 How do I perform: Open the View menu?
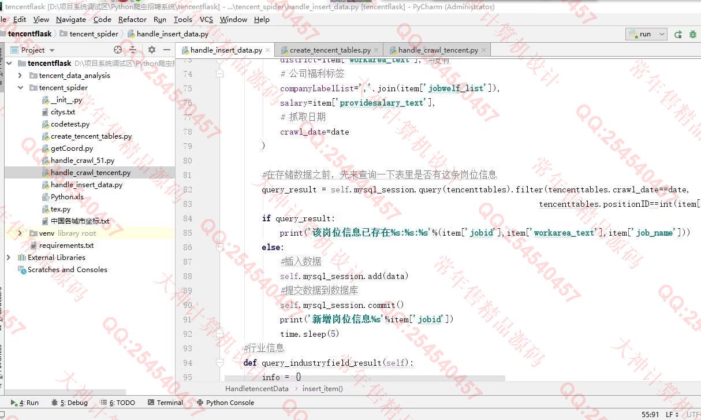41,19
